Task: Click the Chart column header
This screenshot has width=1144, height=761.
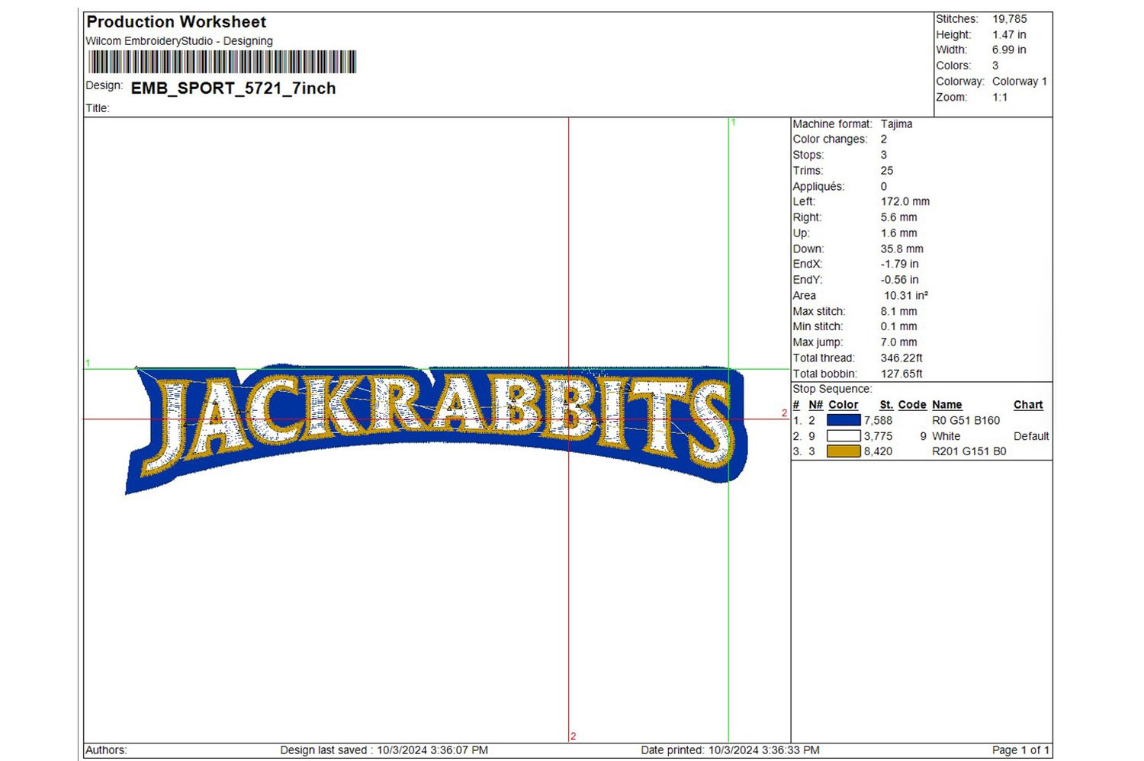Action: pyautogui.click(x=1028, y=405)
